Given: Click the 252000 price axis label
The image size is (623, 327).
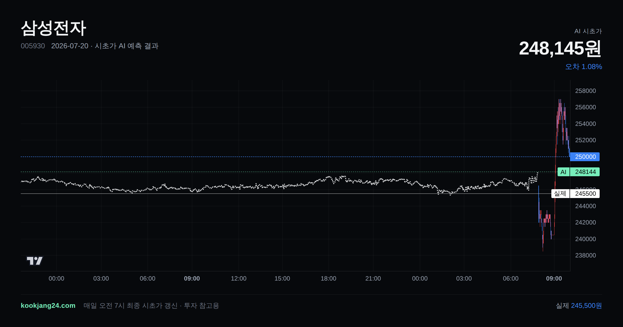Looking at the screenshot, I should pyautogui.click(x=585, y=140).
